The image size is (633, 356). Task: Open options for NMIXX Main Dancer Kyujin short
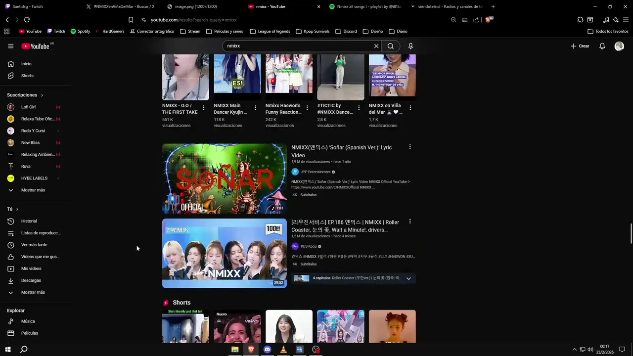click(x=255, y=108)
